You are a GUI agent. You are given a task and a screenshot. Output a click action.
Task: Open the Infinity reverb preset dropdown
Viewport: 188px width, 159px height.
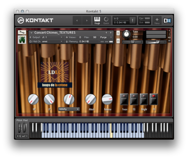[x=69, y=109]
